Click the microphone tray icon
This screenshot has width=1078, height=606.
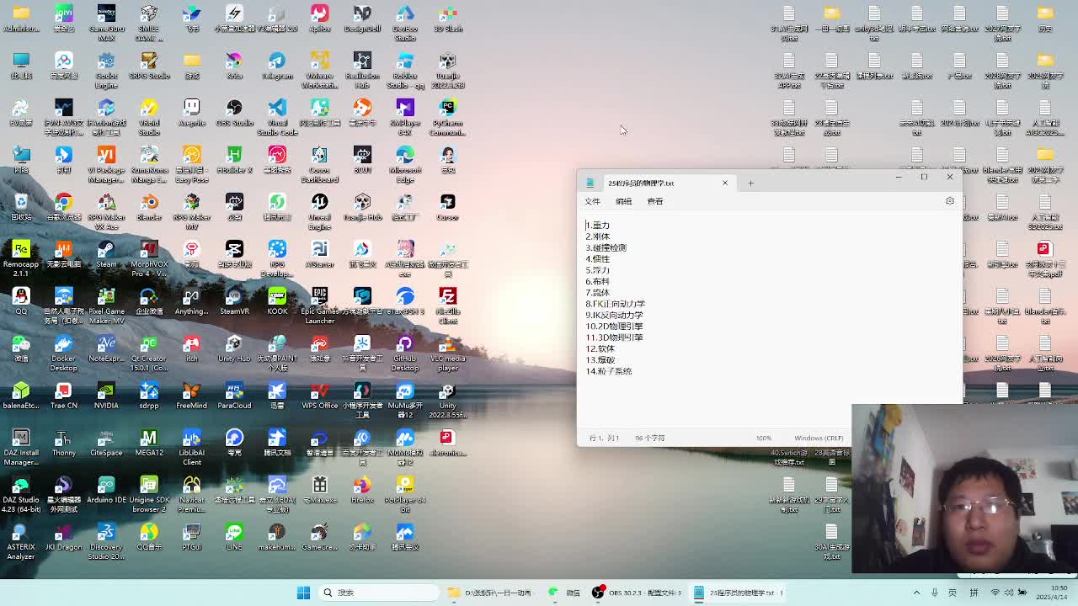(934, 593)
